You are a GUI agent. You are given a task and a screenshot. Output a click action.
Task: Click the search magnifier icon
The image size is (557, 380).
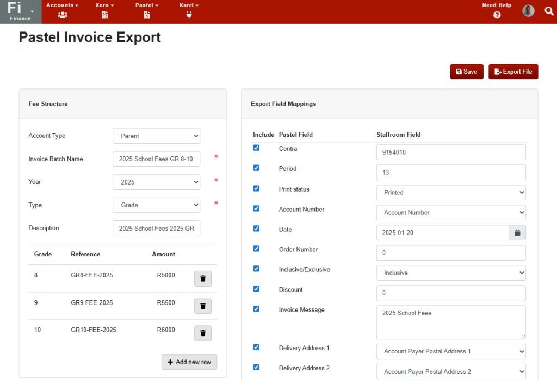[549, 11]
